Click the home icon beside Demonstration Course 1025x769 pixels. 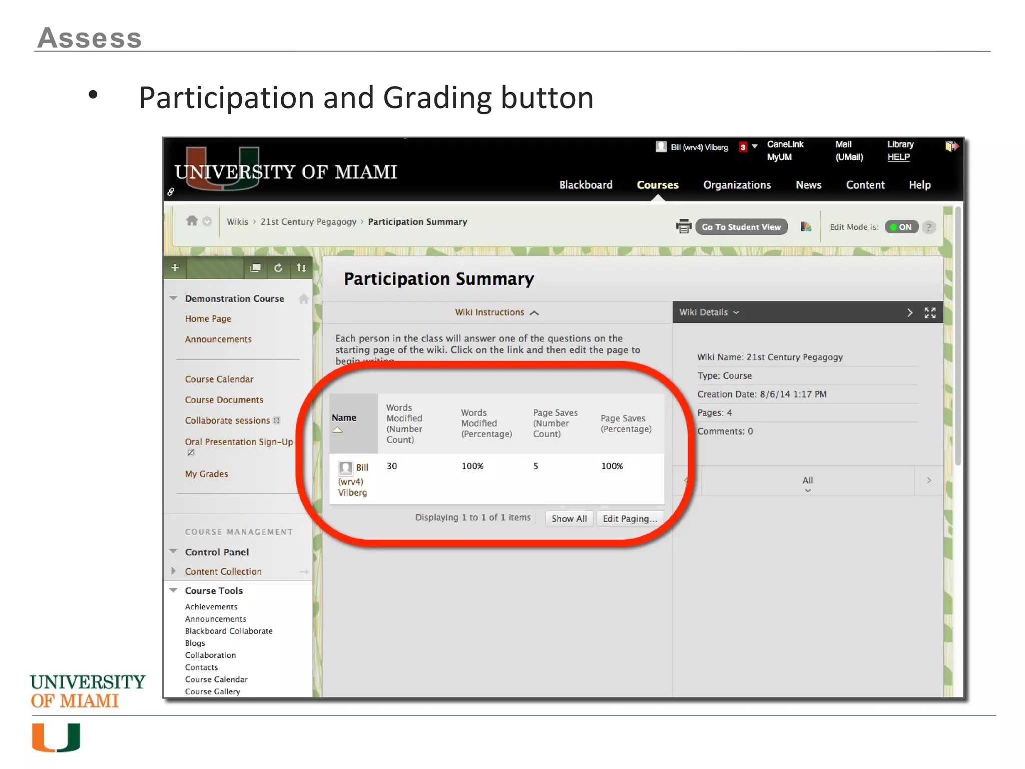(x=303, y=299)
